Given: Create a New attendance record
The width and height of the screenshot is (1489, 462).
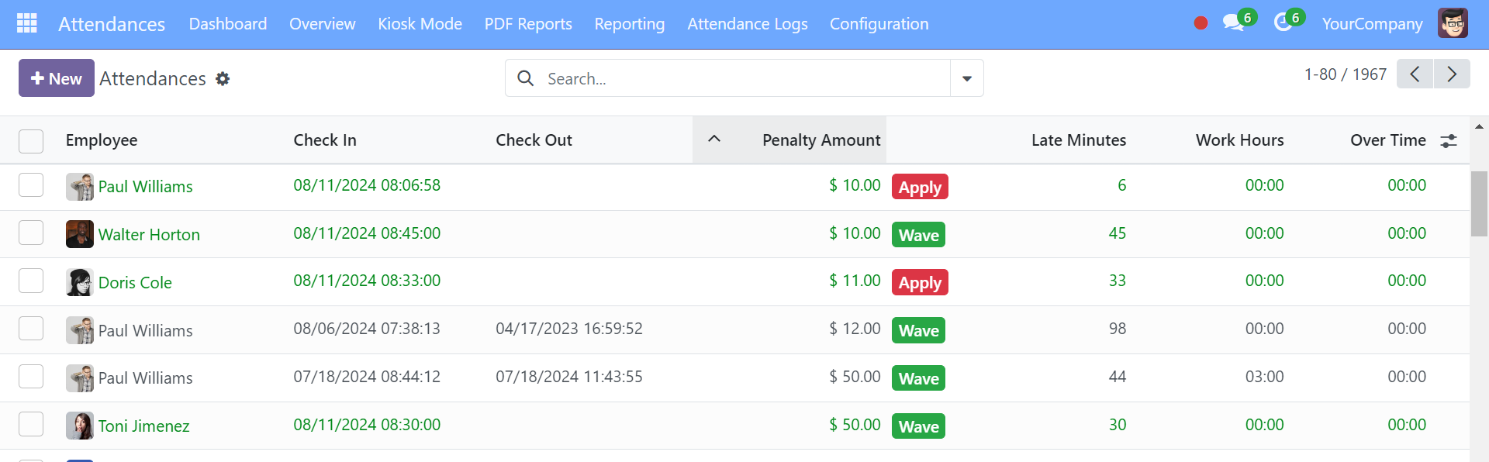Looking at the screenshot, I should 57,78.
